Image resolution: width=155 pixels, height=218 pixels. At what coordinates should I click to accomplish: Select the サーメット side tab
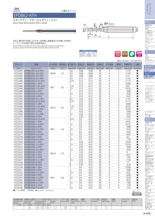(150, 37)
